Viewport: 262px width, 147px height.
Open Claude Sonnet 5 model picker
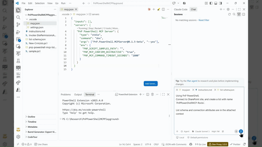[x=200, y=131]
